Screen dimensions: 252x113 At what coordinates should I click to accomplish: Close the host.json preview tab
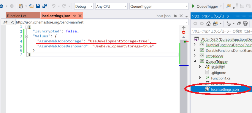click(x=181, y=16)
